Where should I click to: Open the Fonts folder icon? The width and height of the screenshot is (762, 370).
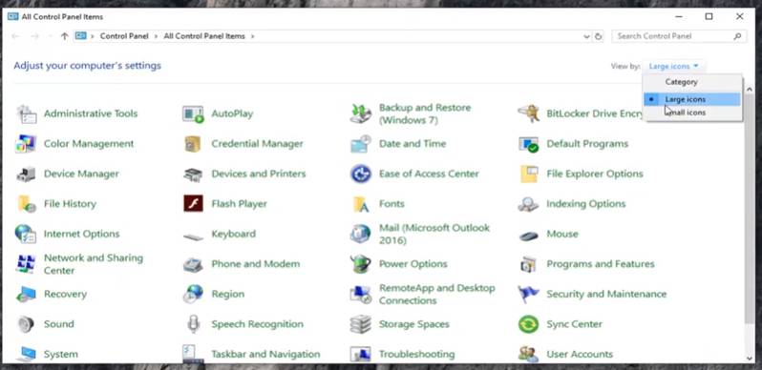click(361, 204)
